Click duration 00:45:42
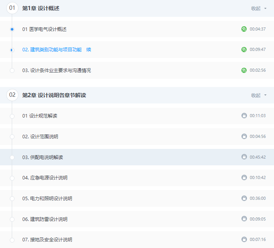Image resolution: width=274 pixels, height=248 pixels. coord(258,157)
